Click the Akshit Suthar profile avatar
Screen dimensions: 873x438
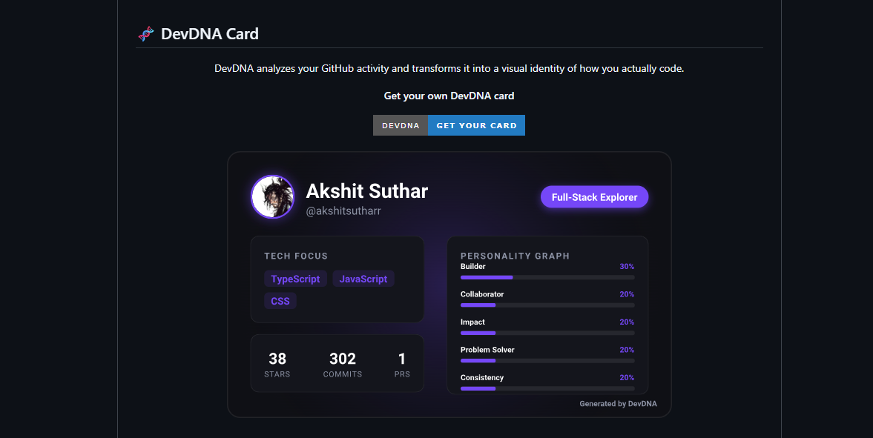click(x=272, y=196)
